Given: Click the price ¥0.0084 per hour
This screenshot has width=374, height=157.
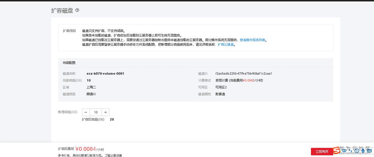Looking at the screenshot, I should [x=90, y=149].
